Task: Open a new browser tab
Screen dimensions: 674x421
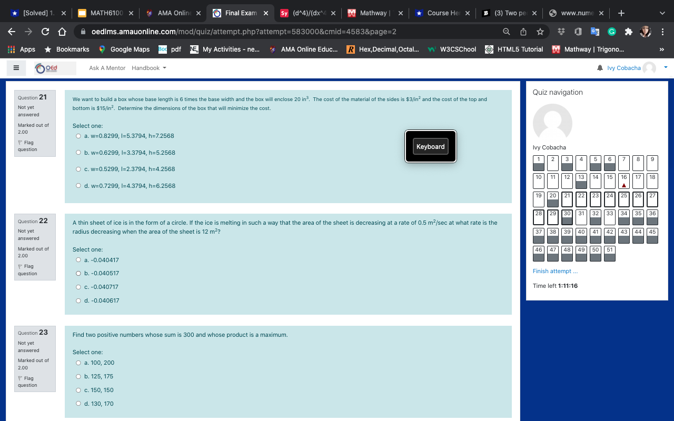Action: pos(621,13)
